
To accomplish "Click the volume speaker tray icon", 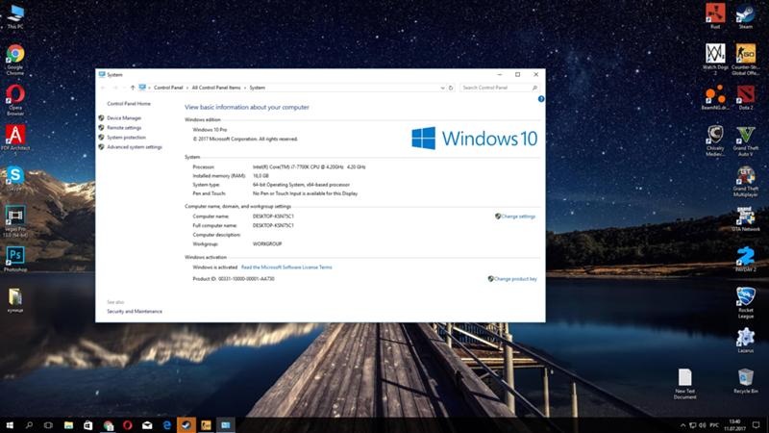I will click(x=703, y=425).
